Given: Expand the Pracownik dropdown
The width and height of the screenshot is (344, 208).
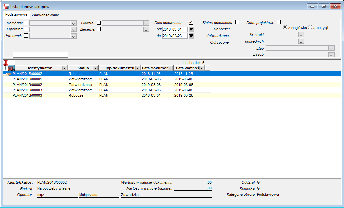Looking at the screenshot, I should [74, 36].
